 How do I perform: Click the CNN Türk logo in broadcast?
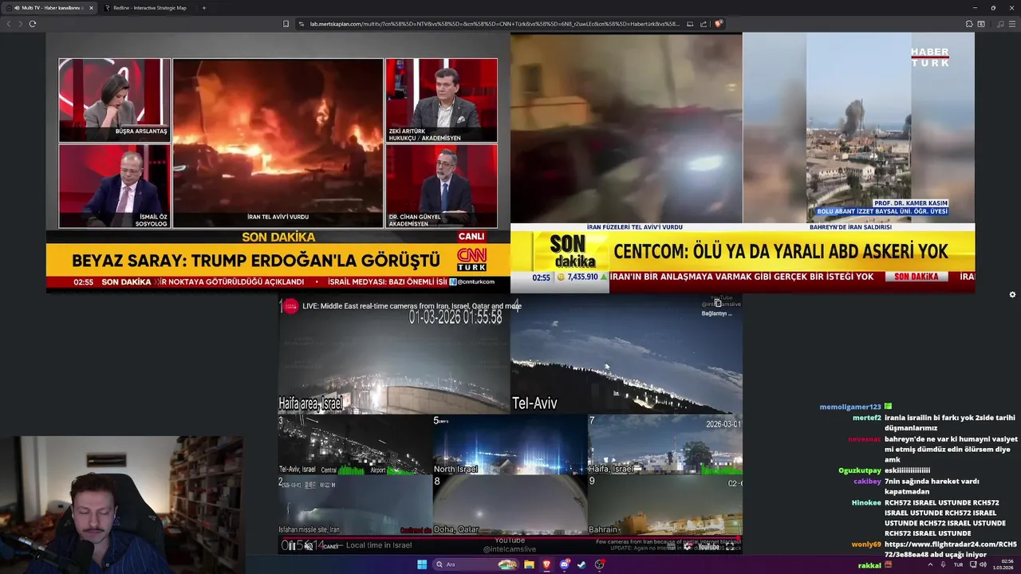point(471,260)
